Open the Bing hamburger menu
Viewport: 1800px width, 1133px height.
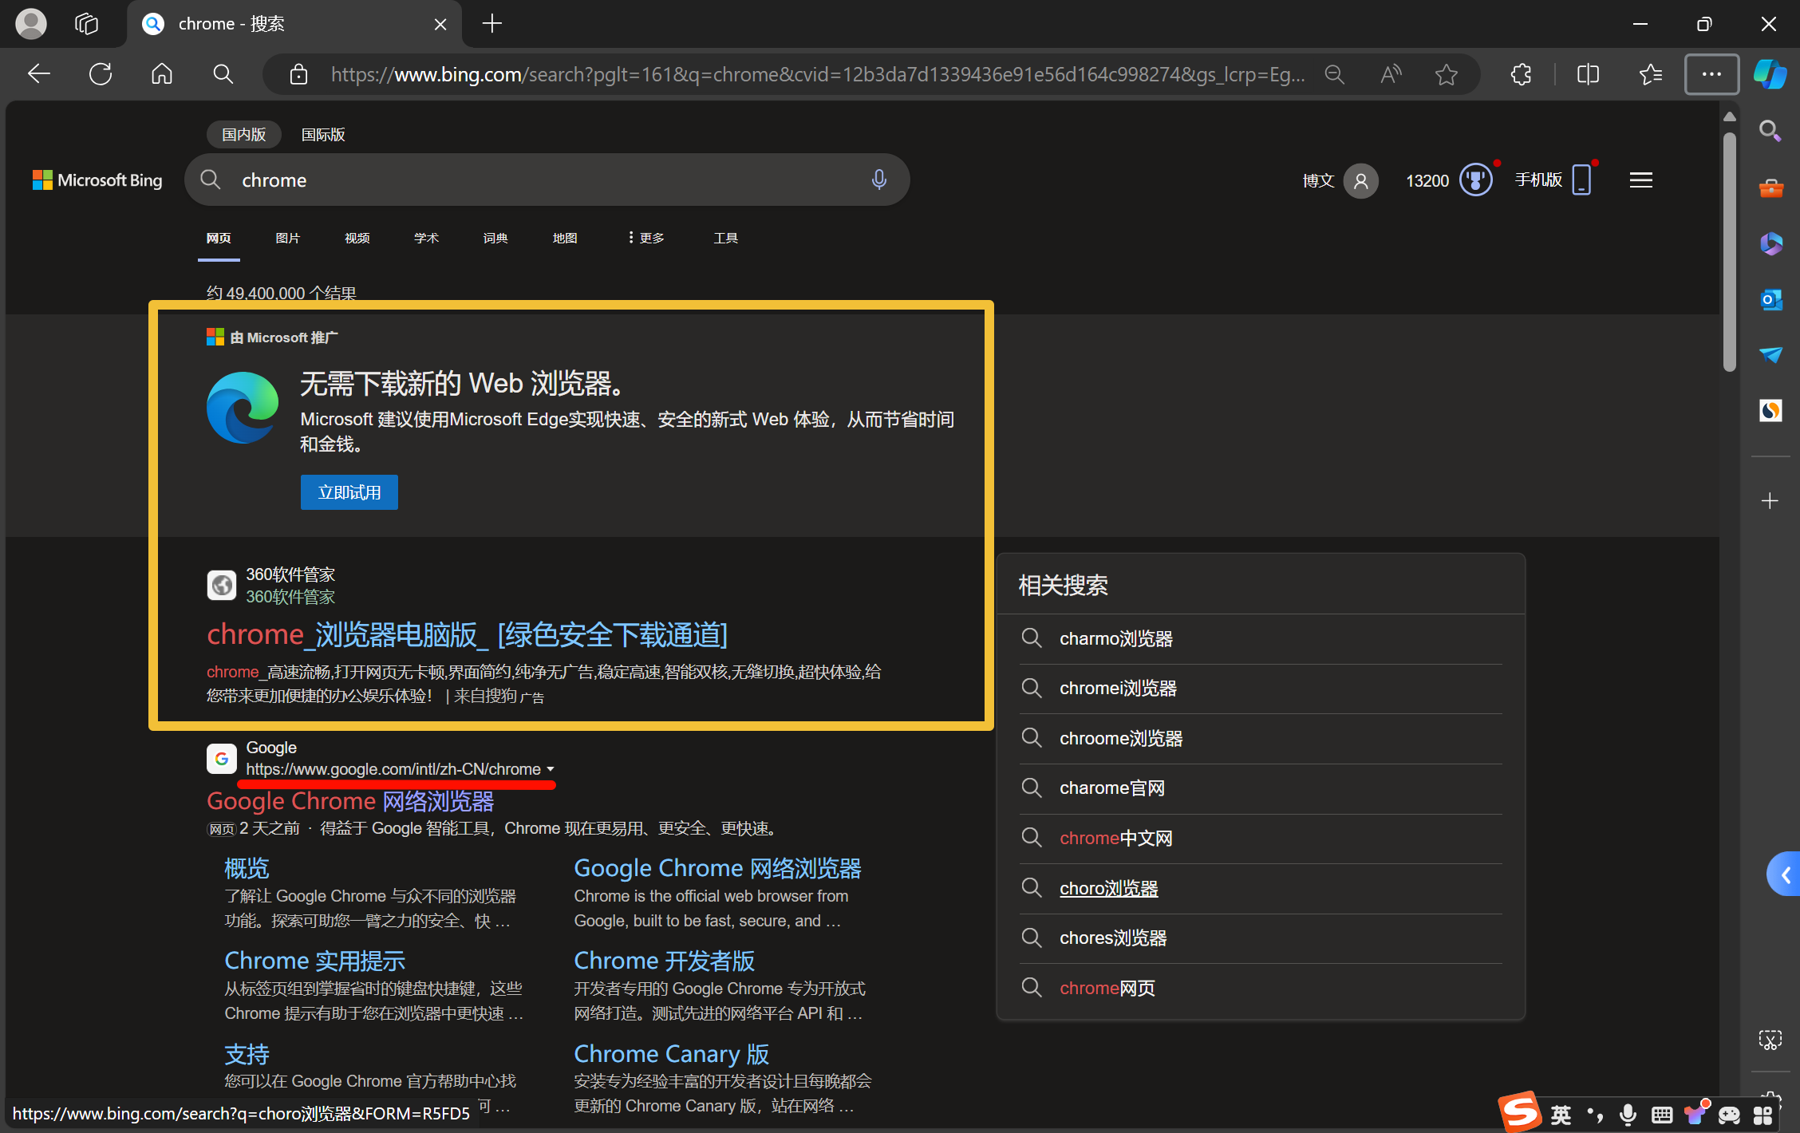coord(1640,180)
